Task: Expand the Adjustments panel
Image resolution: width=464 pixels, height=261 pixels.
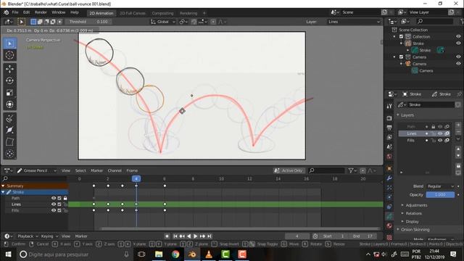Action: tap(416, 205)
